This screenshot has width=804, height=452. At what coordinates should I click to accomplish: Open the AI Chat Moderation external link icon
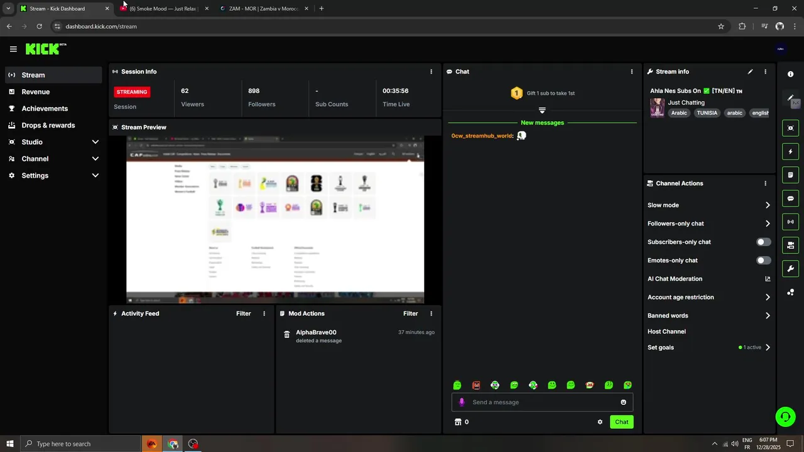click(767, 279)
